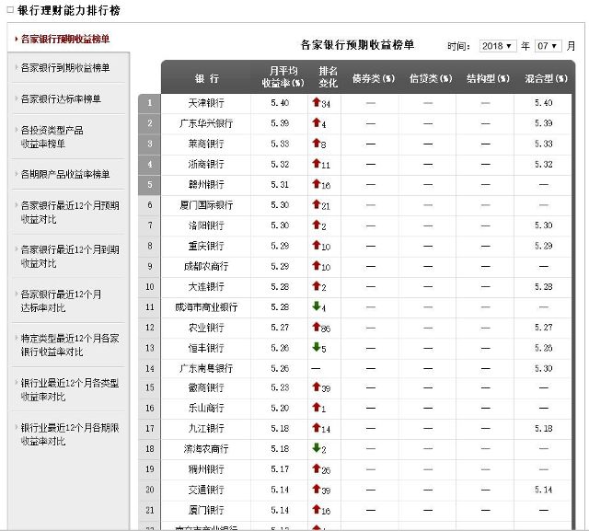Image resolution: width=589 pixels, height=531 pixels.
Task: Click 农业银行 mixed-type value 5.27
Action: pos(544,328)
